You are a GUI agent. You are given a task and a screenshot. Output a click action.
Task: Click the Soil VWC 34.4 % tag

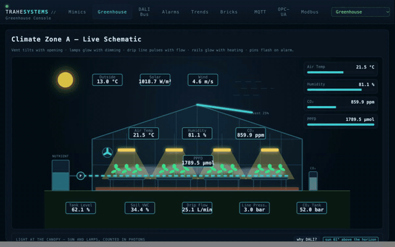click(x=140, y=207)
